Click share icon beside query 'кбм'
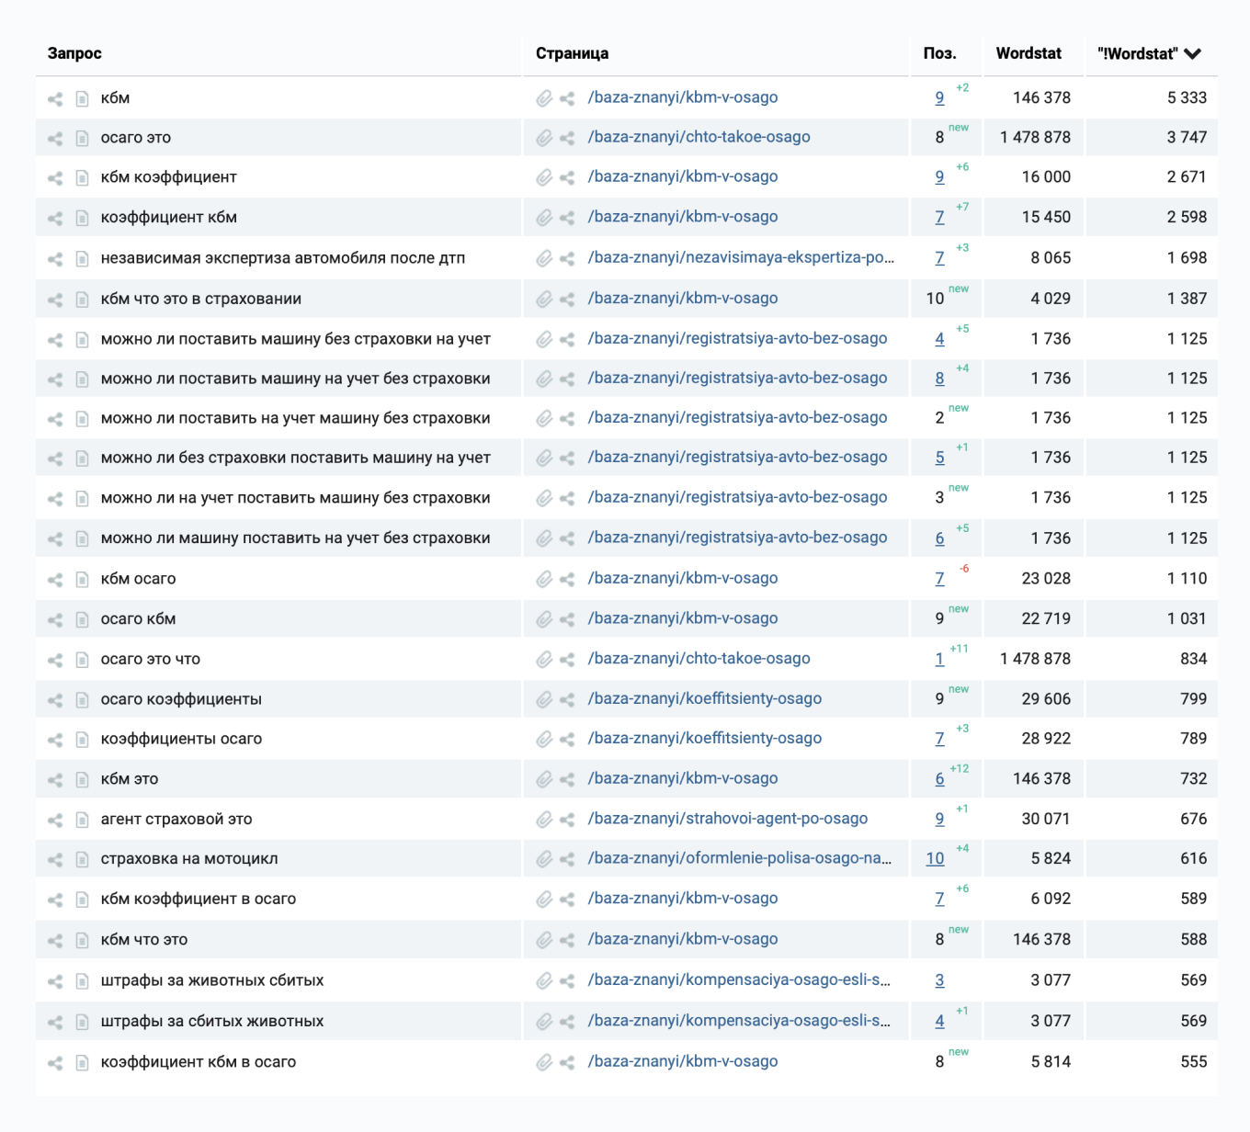 (x=55, y=98)
